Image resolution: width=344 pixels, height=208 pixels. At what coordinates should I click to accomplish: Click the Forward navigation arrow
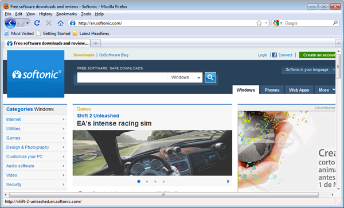(x=21, y=23)
